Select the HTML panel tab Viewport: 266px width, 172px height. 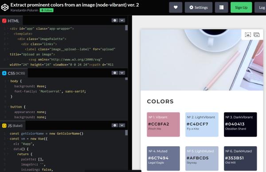[x=11, y=21]
